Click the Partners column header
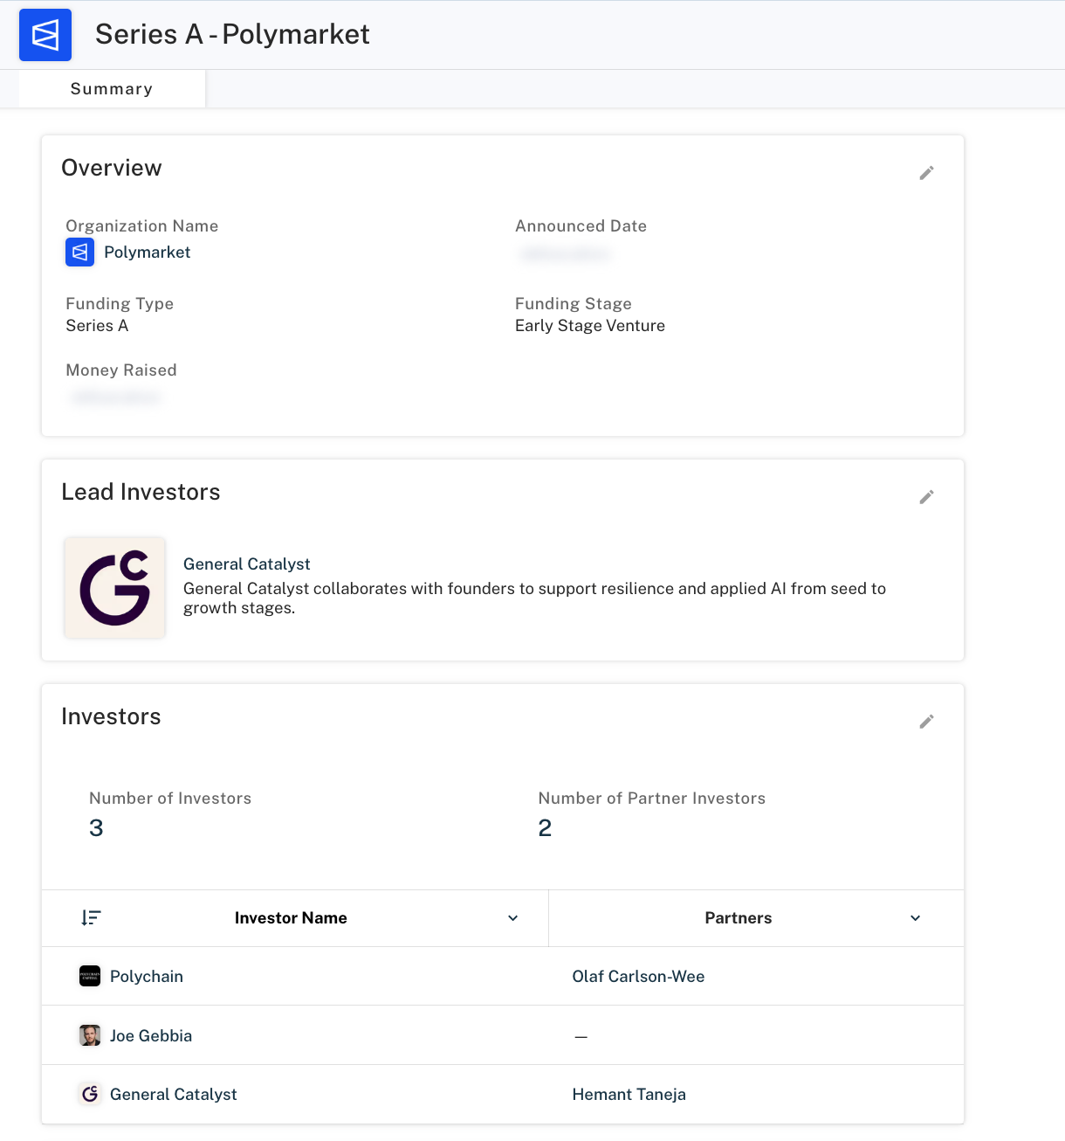This screenshot has height=1141, width=1065. click(739, 918)
